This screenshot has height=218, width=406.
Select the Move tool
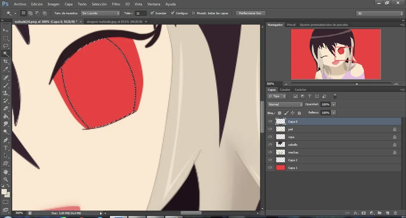[x=6, y=31]
